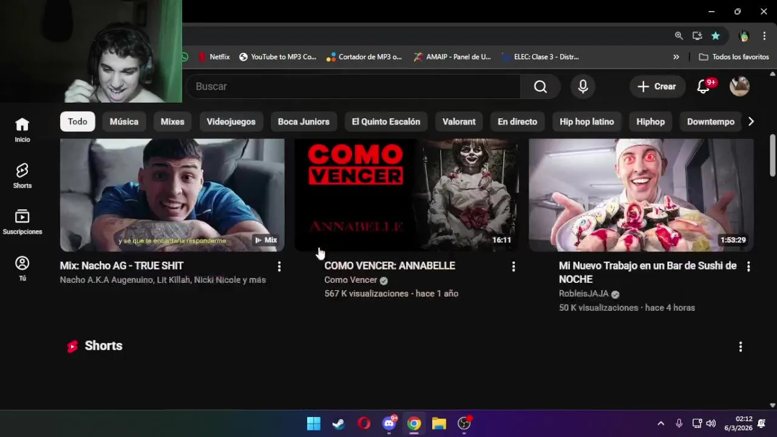Open the AMAIP - Panel bookmark
The height and width of the screenshot is (437, 777).
pos(452,57)
